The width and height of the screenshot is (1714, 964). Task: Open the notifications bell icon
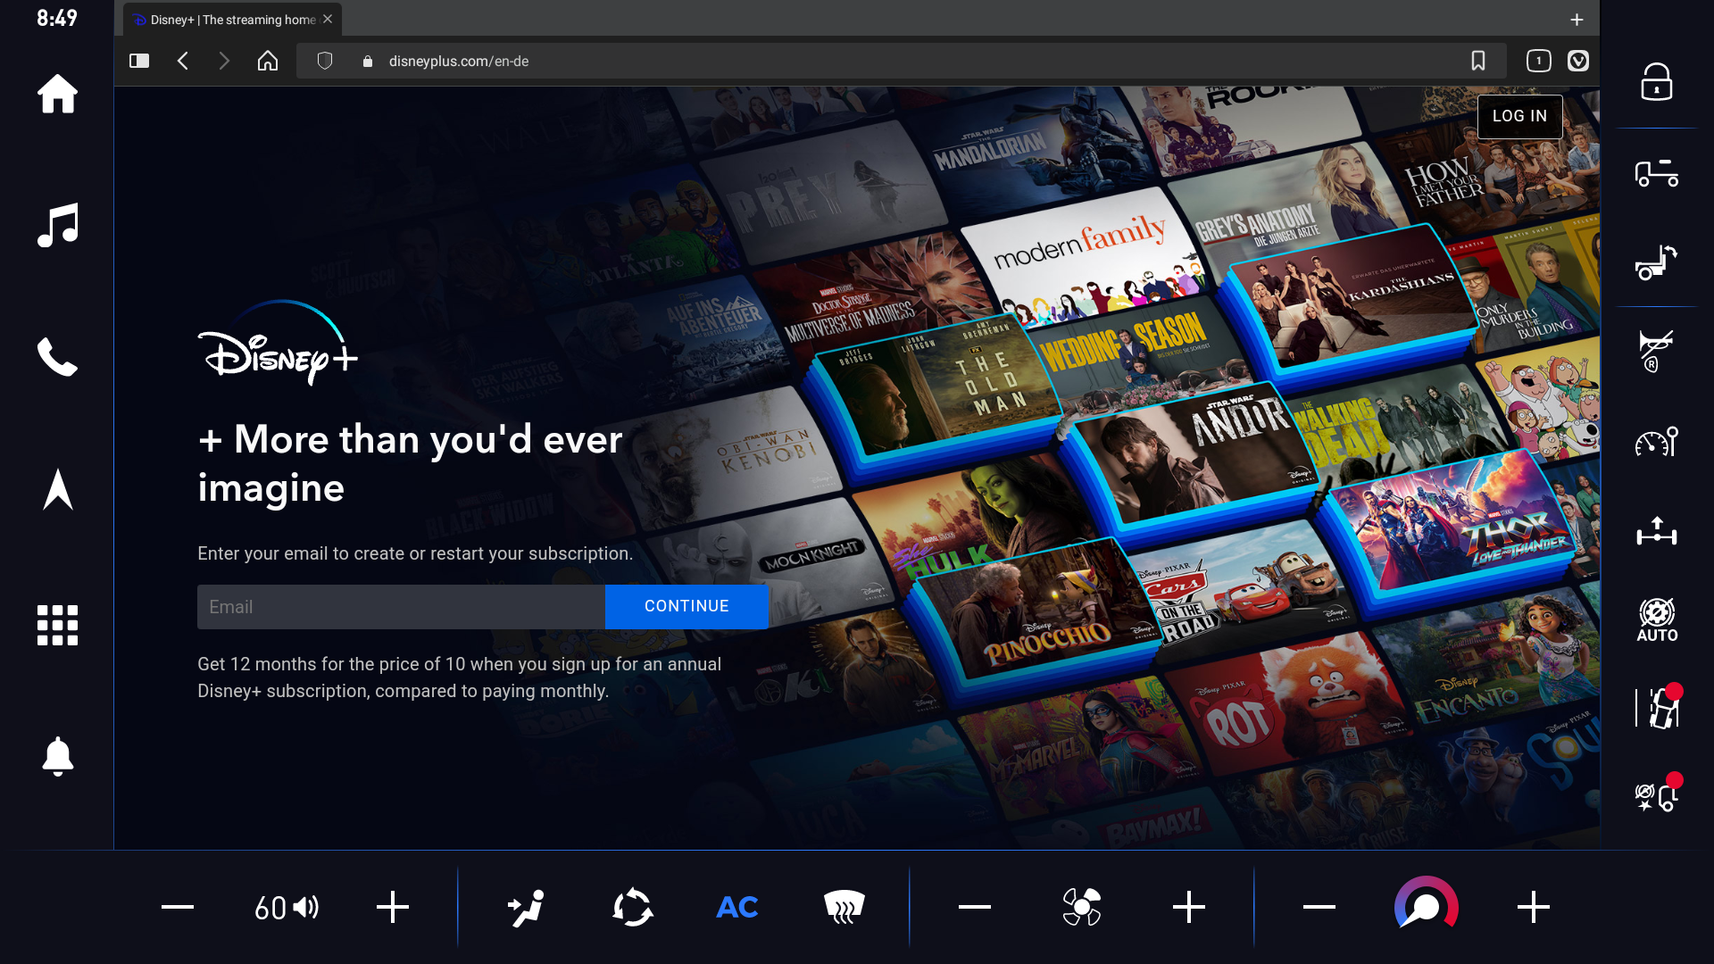[x=57, y=757]
